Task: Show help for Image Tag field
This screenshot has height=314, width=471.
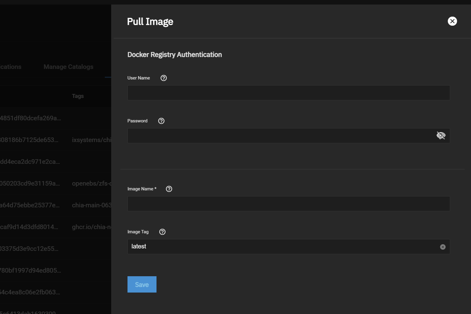Action: (162, 232)
